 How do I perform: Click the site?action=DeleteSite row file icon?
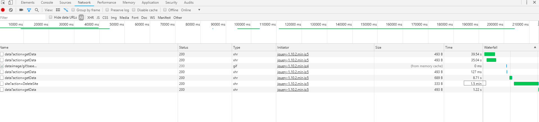click(2, 84)
